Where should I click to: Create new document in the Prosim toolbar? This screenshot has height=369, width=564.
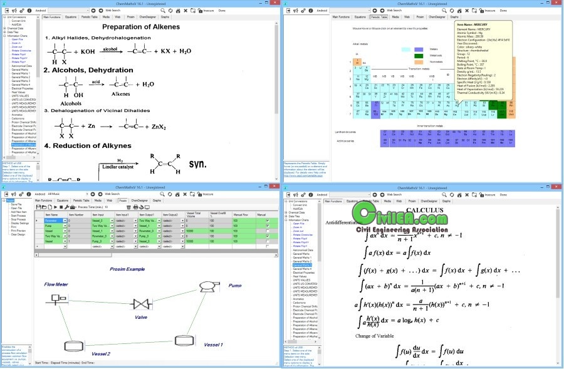coord(50,207)
